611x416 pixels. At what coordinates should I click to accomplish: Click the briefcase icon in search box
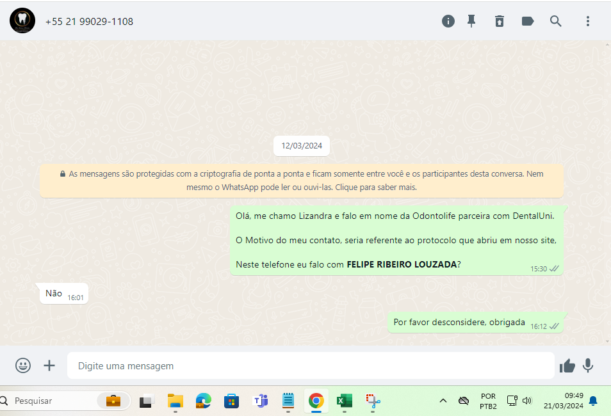click(x=113, y=401)
